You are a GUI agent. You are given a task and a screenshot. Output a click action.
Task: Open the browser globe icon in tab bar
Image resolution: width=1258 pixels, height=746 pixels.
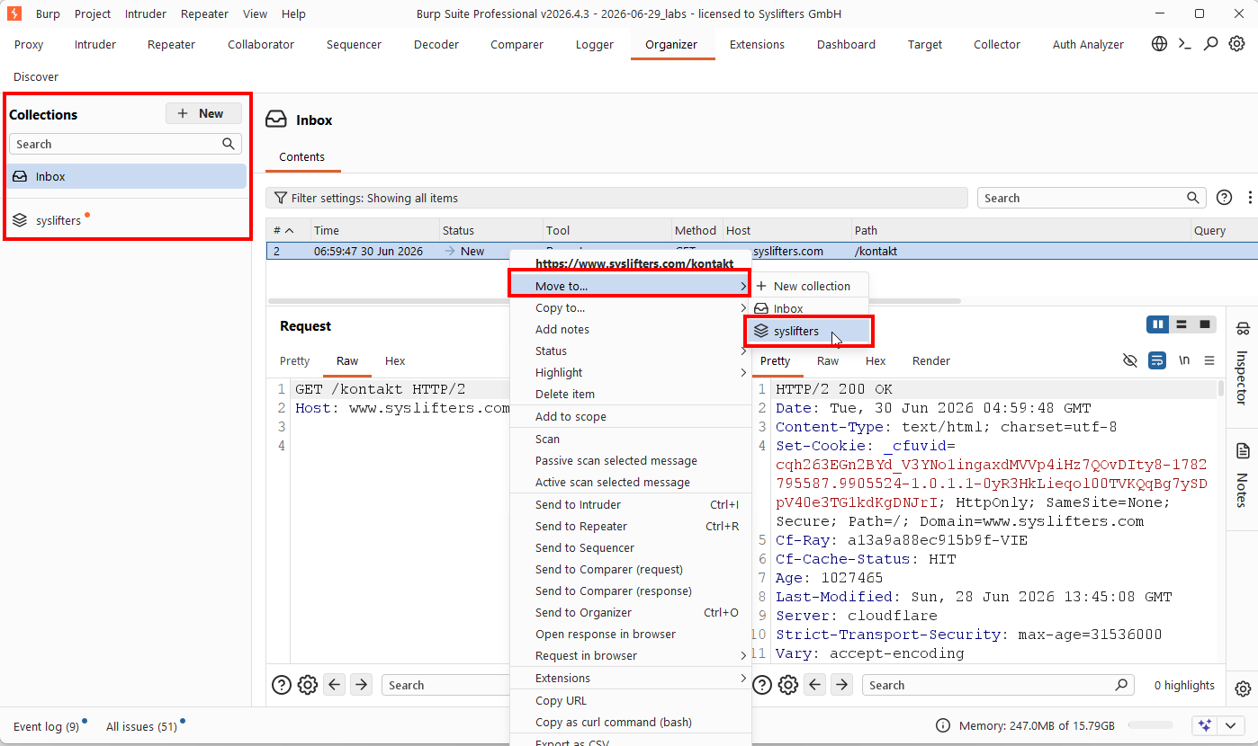pyautogui.click(x=1160, y=44)
